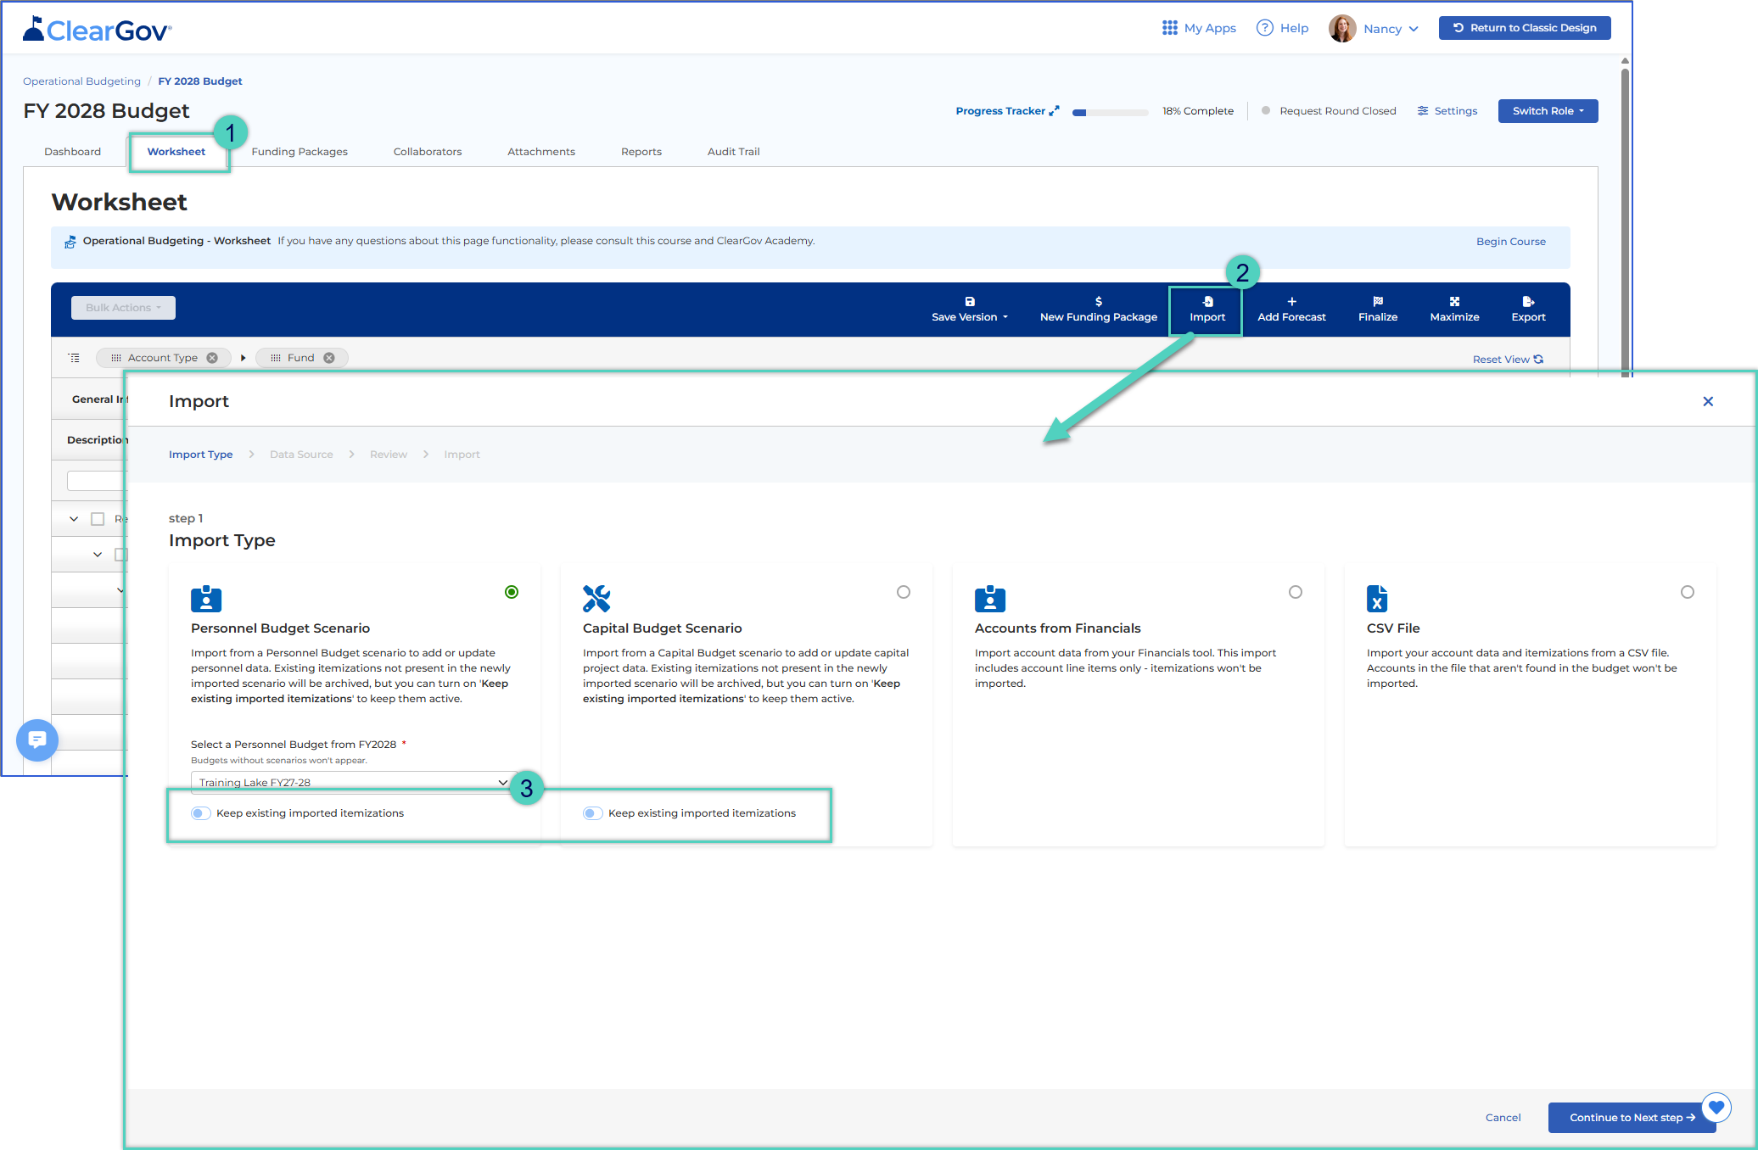
Task: Select Accounts from Financials radio button
Action: point(1296,592)
